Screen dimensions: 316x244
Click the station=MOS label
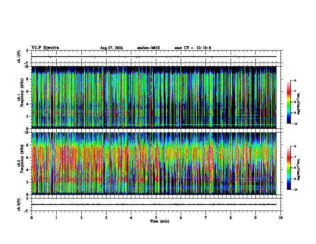(x=148, y=48)
